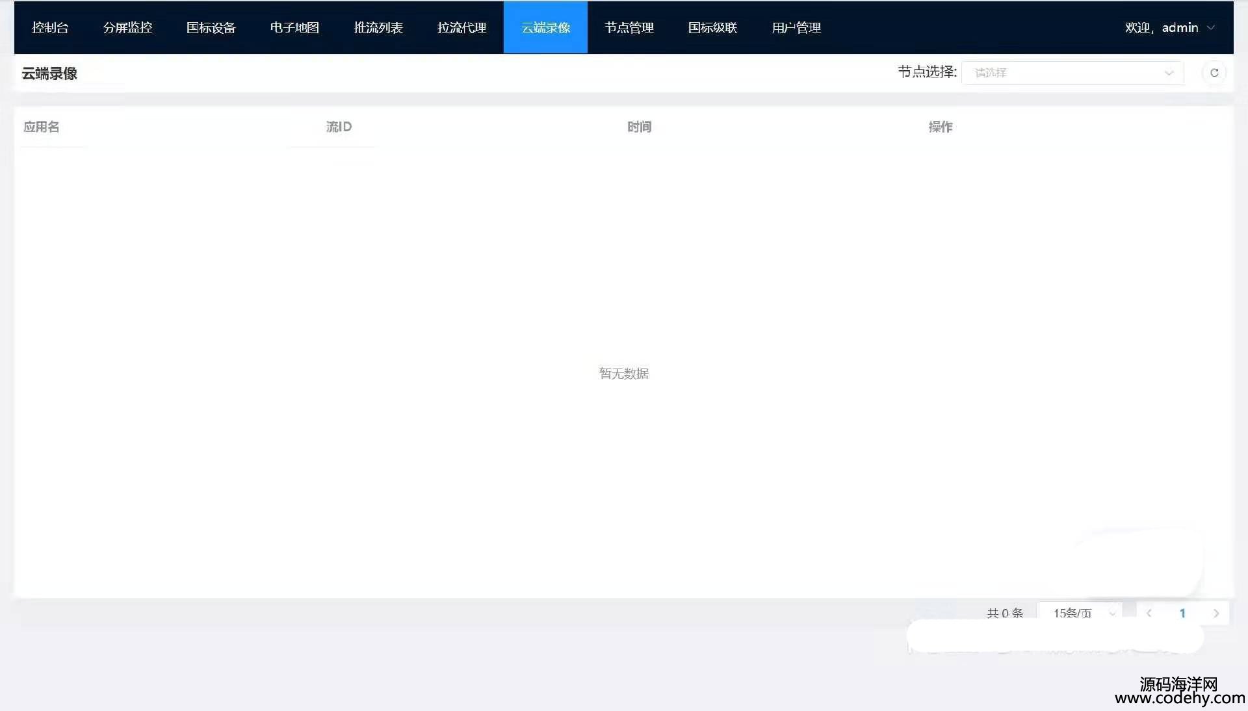Viewport: 1248px width, 711px height.
Task: Go to next page arrow
Action: coord(1215,613)
